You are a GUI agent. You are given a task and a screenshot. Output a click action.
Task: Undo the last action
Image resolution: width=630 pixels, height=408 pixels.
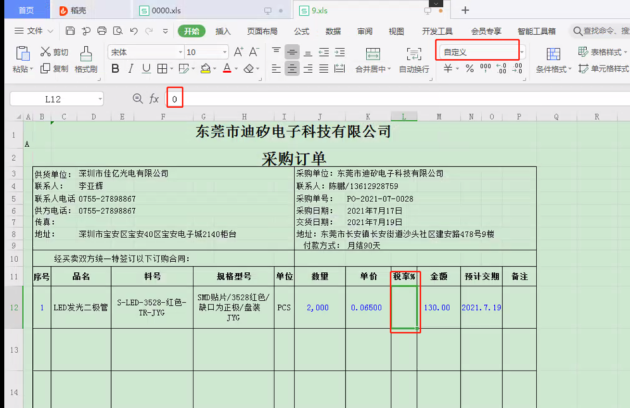[134, 31]
